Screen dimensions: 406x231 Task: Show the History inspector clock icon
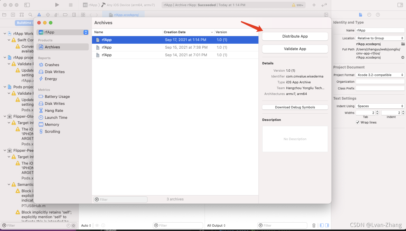tap(369, 15)
